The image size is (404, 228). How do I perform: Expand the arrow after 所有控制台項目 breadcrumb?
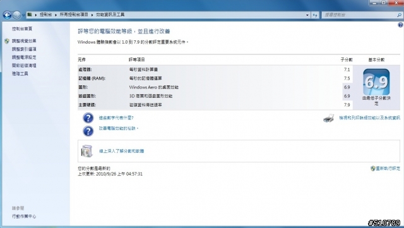coord(92,15)
